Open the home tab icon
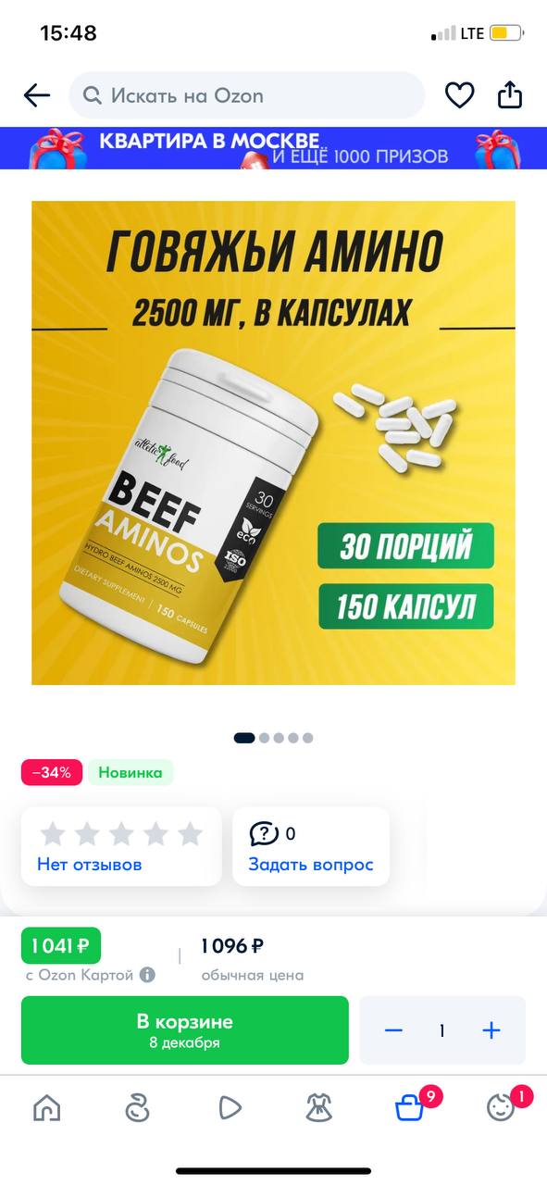Image resolution: width=547 pixels, height=1185 pixels. click(46, 1107)
